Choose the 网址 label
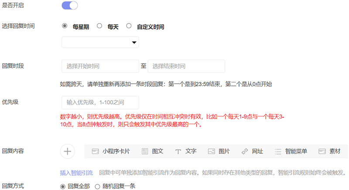 pyautogui.click(x=257, y=151)
